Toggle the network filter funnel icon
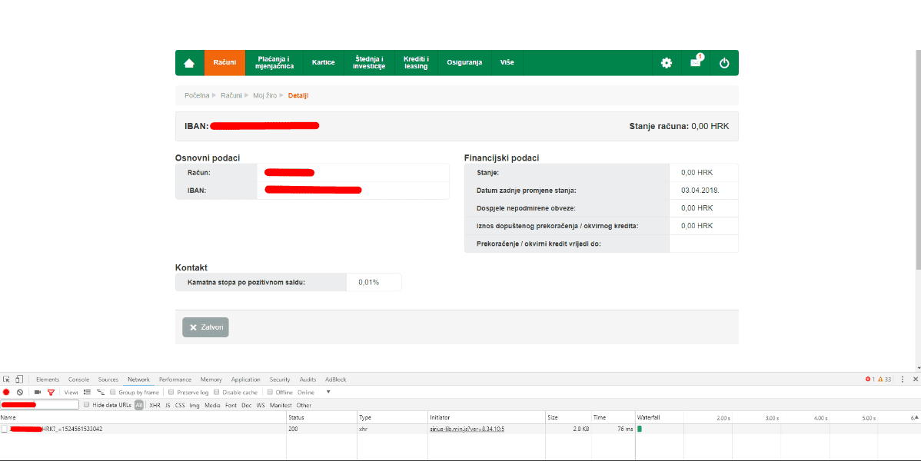Viewport: 921px width, 461px height. point(51,393)
